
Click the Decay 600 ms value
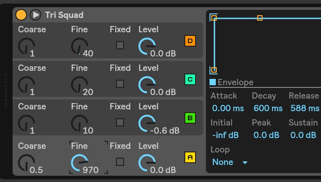tap(268, 108)
